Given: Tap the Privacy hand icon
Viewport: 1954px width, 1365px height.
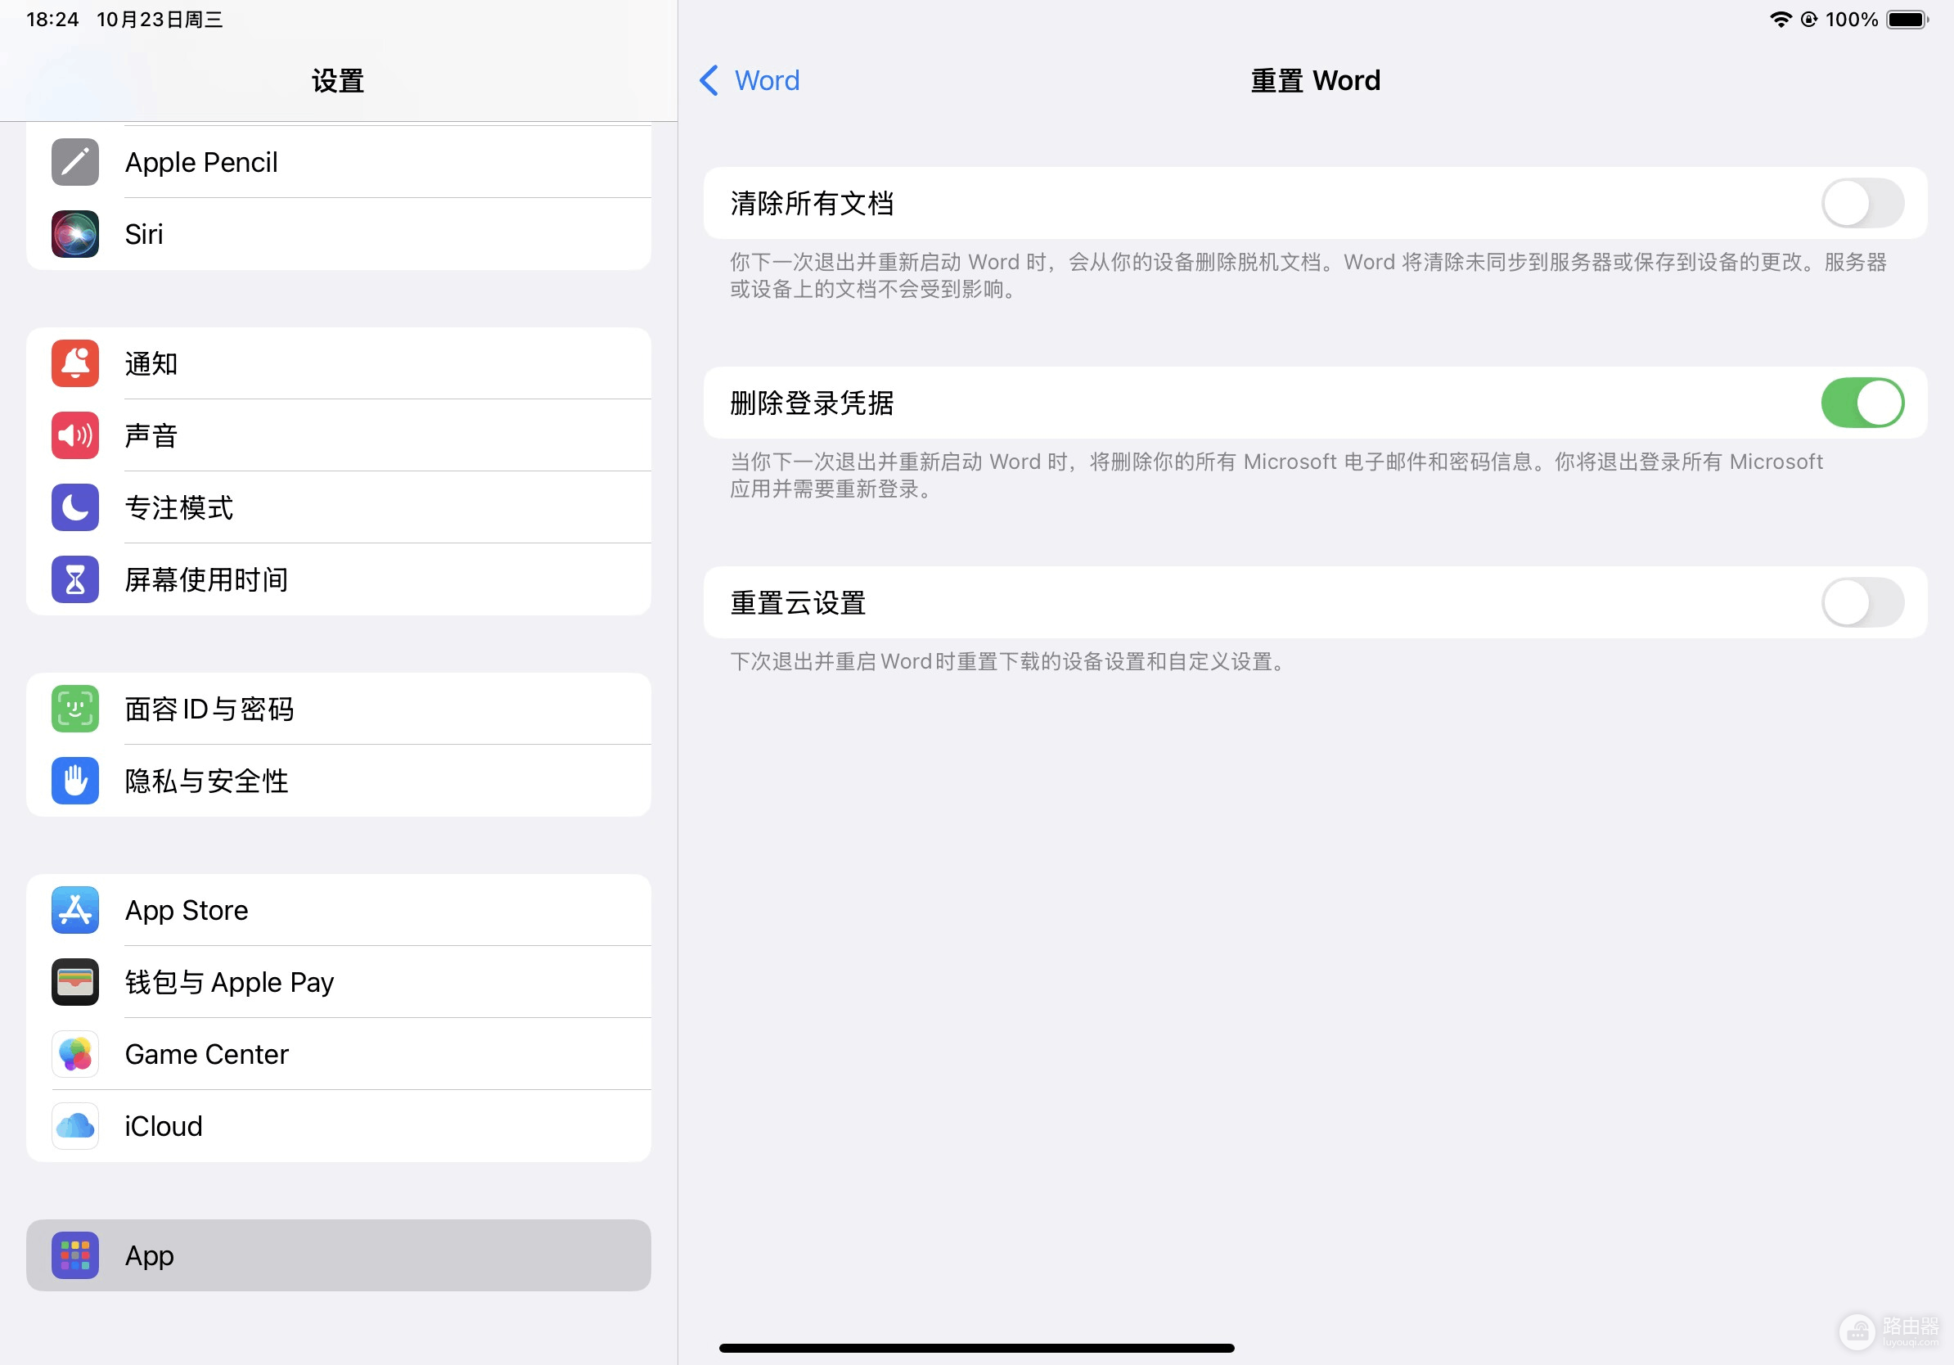Looking at the screenshot, I should (75, 781).
